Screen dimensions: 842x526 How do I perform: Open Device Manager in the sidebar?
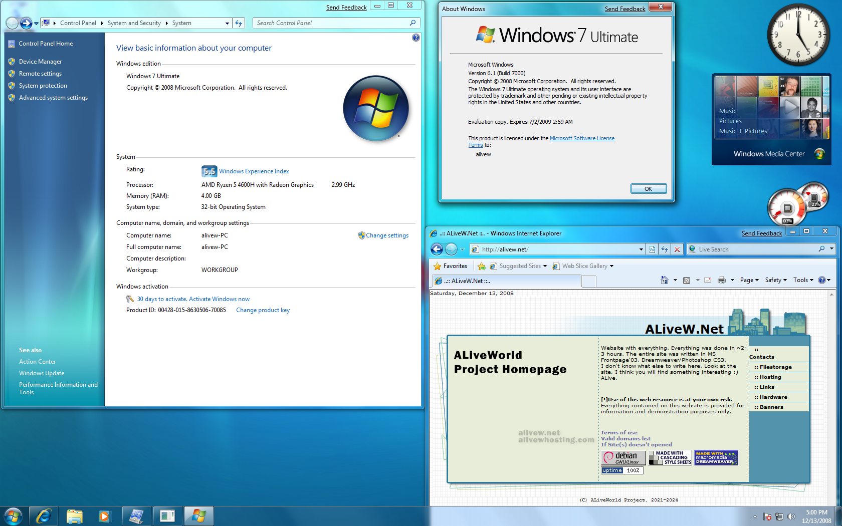tap(40, 62)
